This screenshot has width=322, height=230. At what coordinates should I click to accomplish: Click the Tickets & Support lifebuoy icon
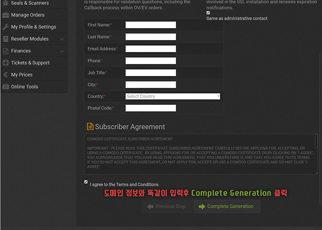click(6, 63)
